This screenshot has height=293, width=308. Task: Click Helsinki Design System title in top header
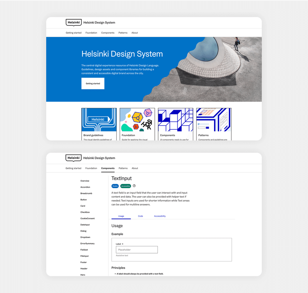(99, 23)
